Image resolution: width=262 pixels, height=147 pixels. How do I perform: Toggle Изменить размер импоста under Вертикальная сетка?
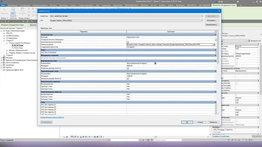128,68
